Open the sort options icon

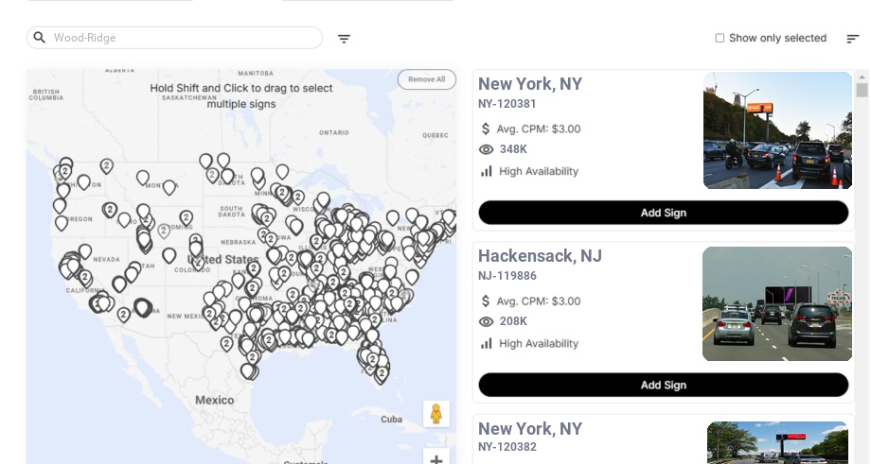[x=852, y=39]
